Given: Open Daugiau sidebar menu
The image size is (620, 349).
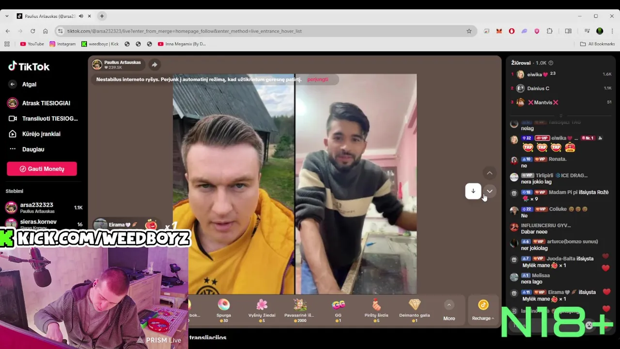Looking at the screenshot, I should tap(27, 149).
